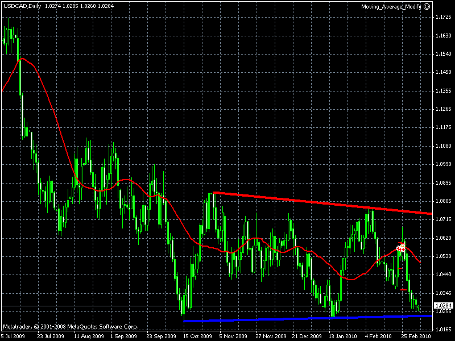Screen dimensions: 455x341
Task: Click the 1.1450 price scale label
Action: pos(444,72)
